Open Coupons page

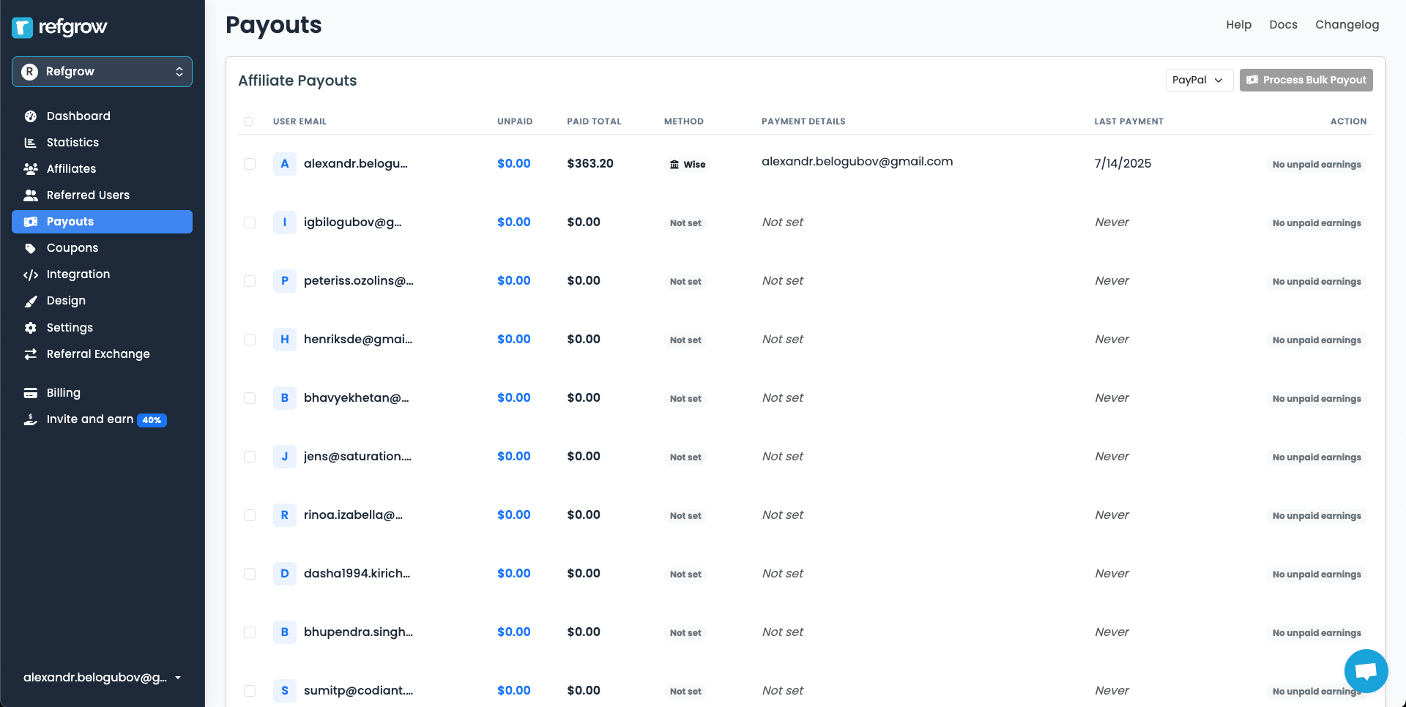click(102, 248)
